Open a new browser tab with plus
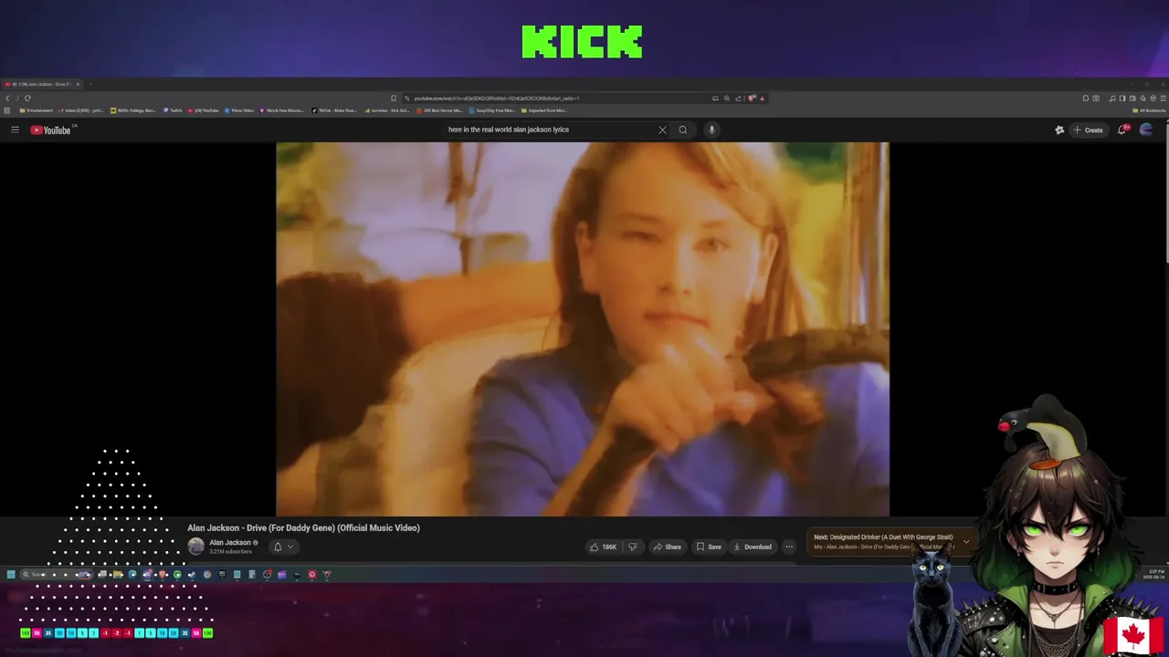The image size is (1169, 657). coord(90,84)
